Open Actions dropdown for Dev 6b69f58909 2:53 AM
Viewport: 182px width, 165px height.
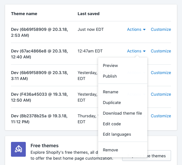tap(136, 29)
